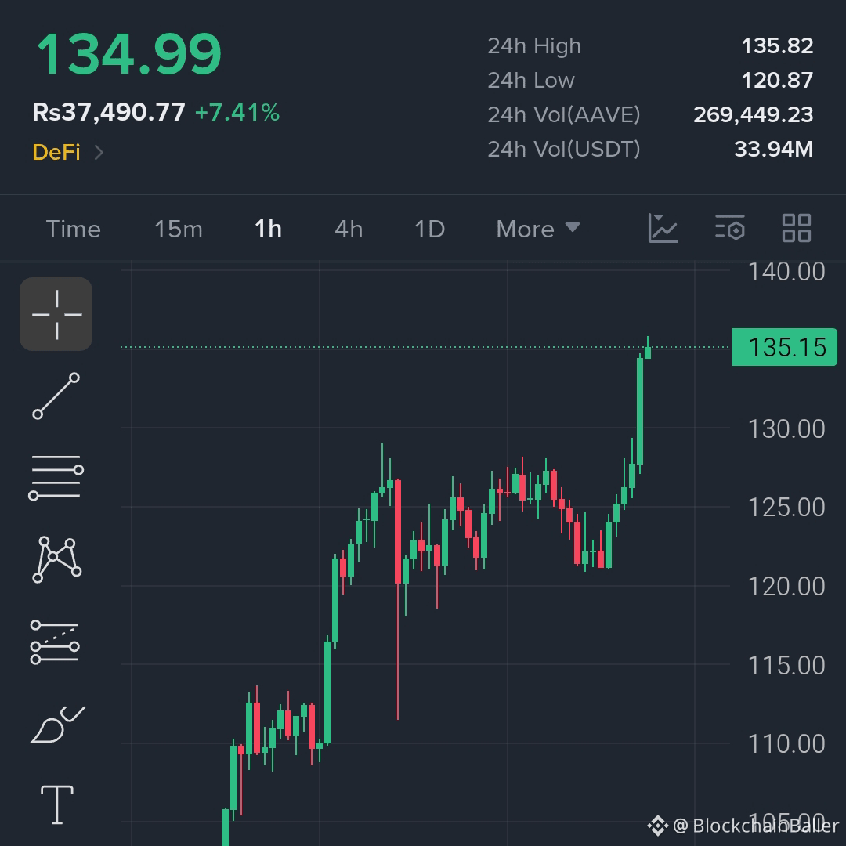Click the 125.00 price axis label

pos(786,508)
